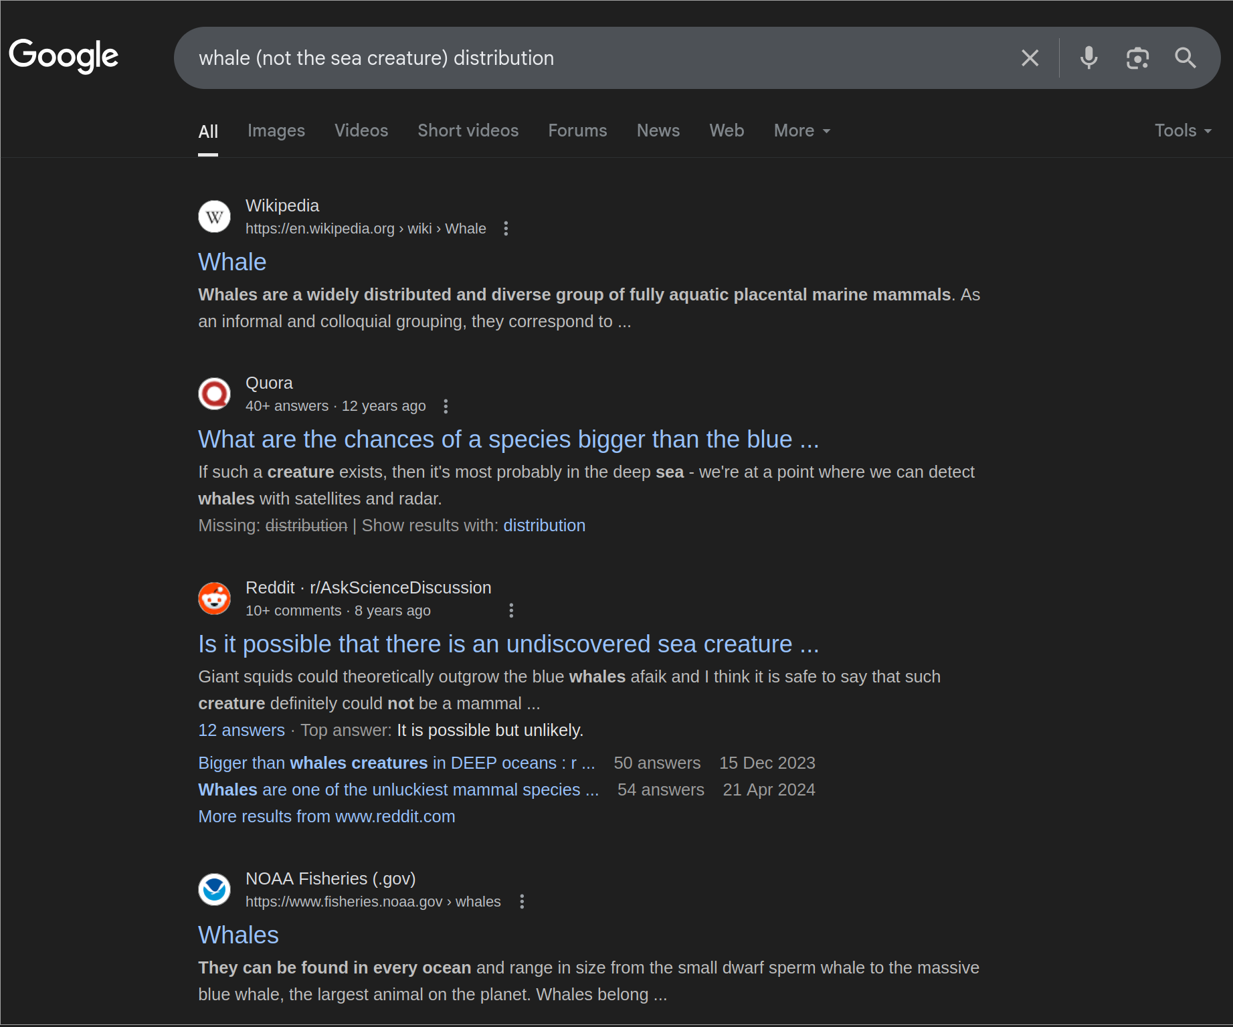Switch to the Videos tab
The height and width of the screenshot is (1027, 1233).
[361, 131]
